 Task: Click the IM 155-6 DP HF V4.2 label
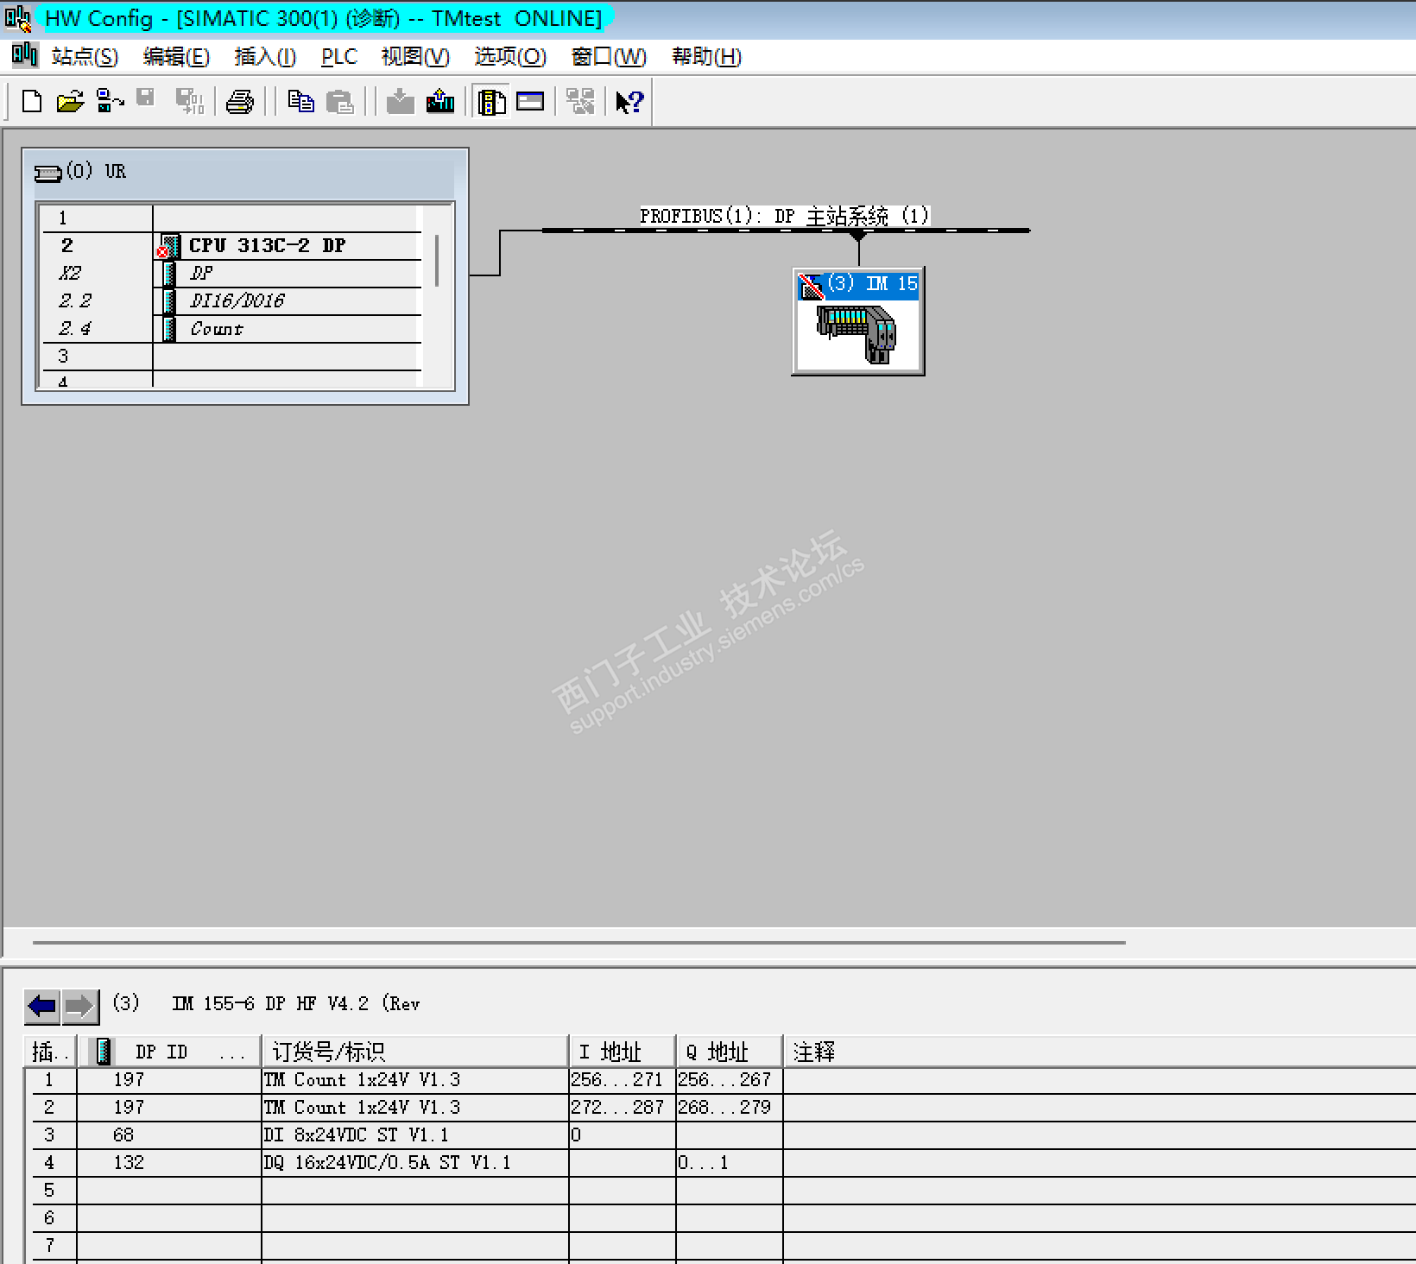[296, 1004]
